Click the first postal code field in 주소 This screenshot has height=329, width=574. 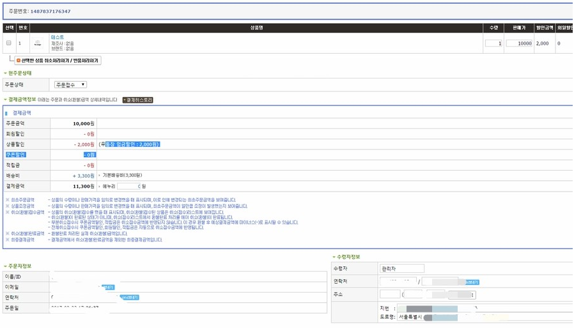pyautogui.click(x=389, y=295)
